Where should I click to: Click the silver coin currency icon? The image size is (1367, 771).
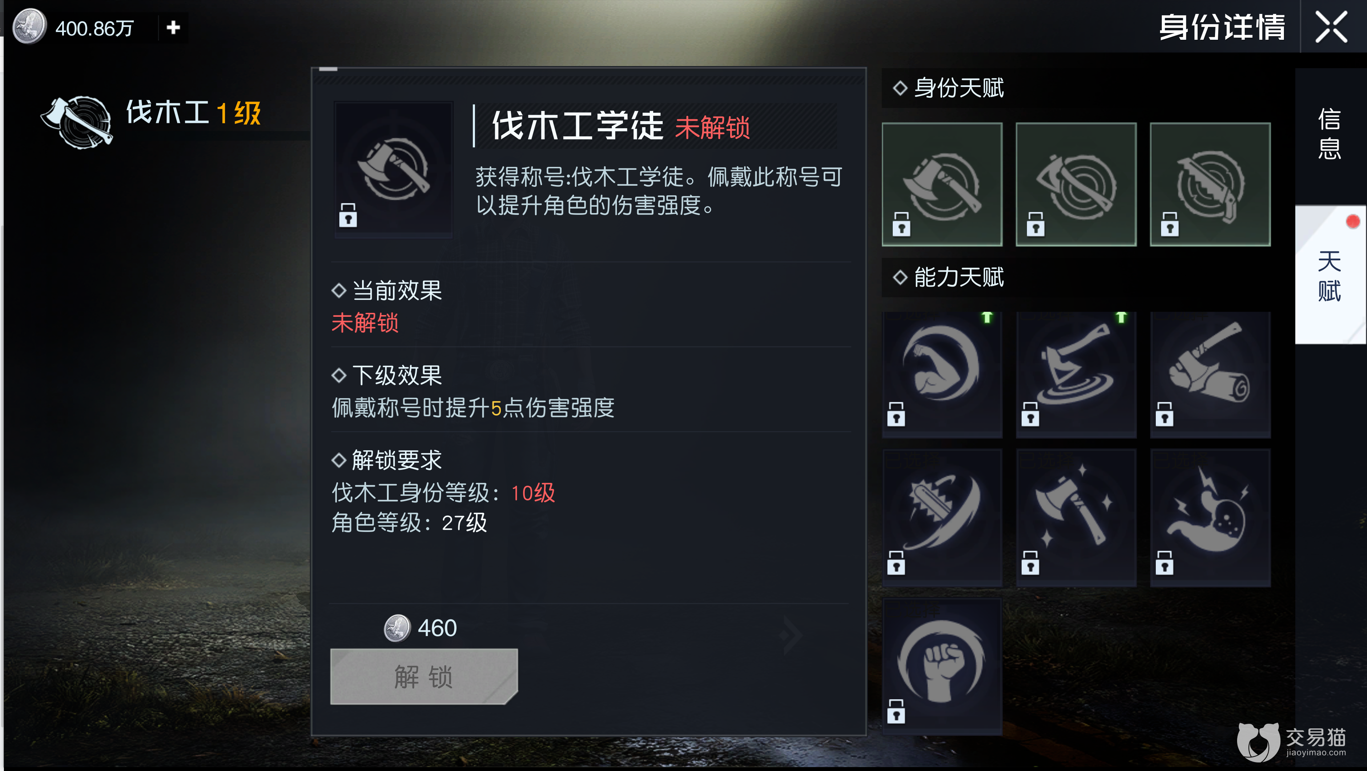click(29, 27)
